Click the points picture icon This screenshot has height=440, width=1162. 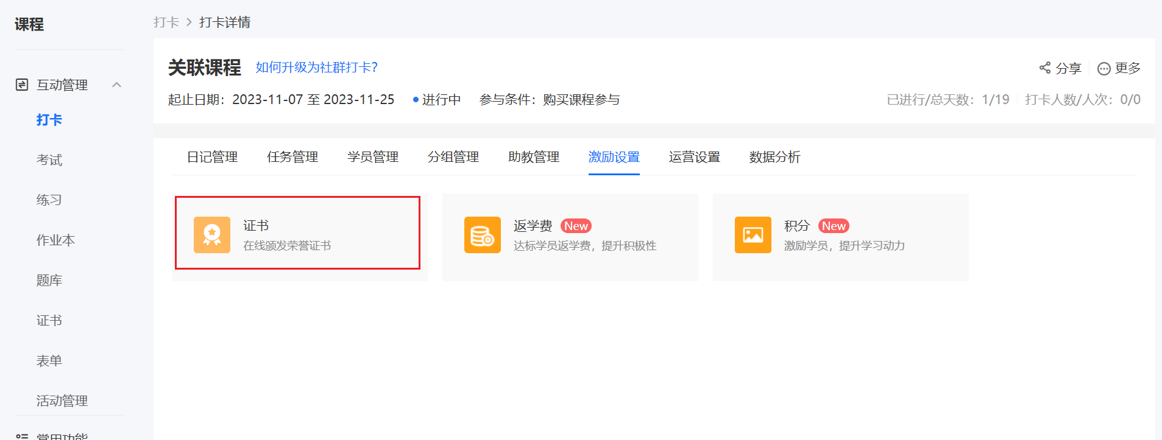pos(753,235)
